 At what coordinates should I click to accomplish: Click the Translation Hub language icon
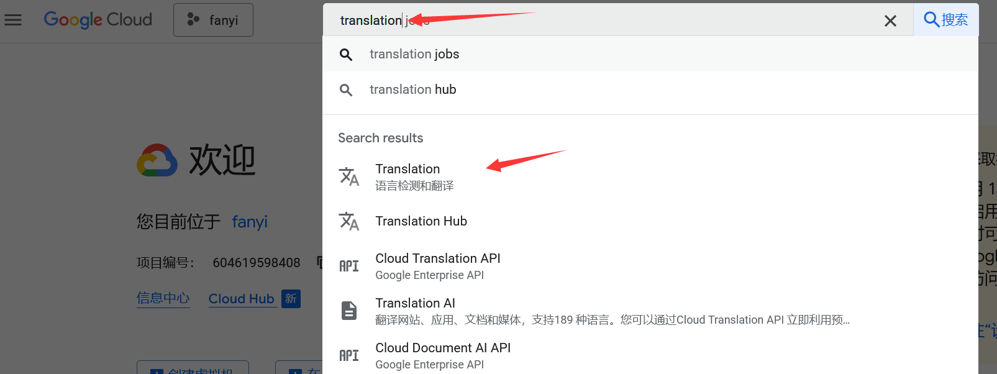pos(349,221)
